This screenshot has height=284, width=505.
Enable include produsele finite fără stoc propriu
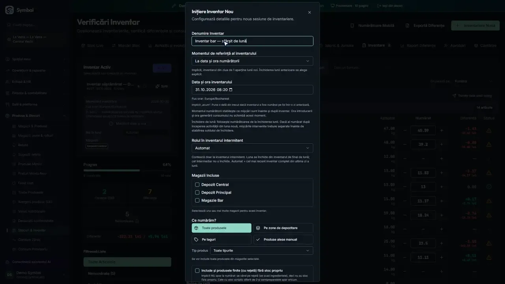tap(197, 271)
